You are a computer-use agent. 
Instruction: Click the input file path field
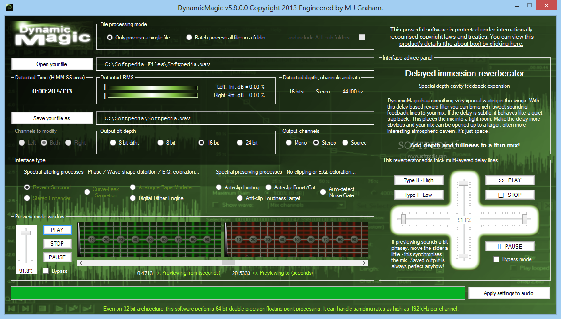pos(235,64)
